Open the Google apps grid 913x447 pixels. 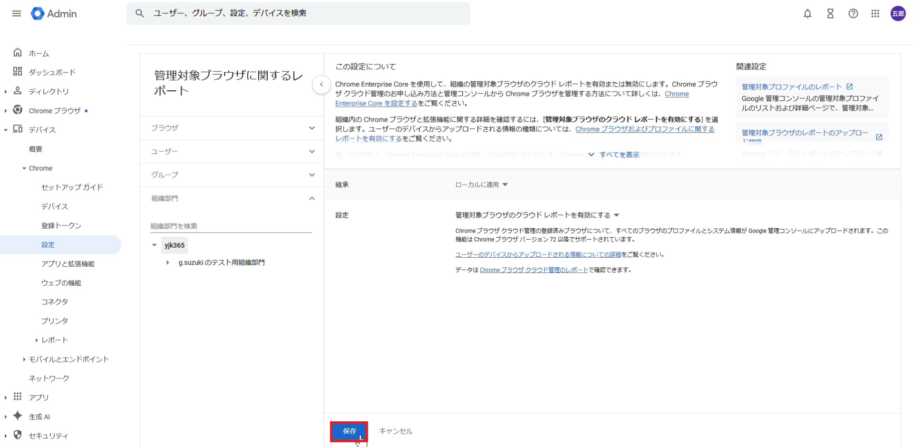coord(875,14)
